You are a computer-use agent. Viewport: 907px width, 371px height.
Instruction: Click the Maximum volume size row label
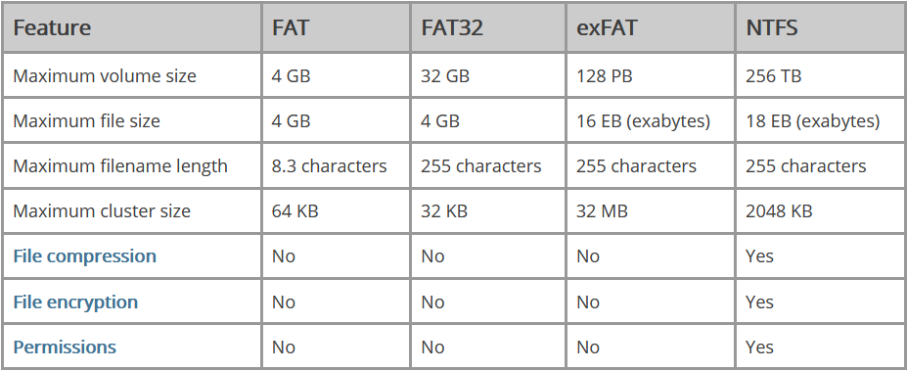105,75
